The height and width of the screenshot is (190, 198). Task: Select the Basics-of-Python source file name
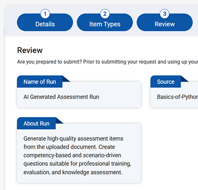[x=177, y=97]
